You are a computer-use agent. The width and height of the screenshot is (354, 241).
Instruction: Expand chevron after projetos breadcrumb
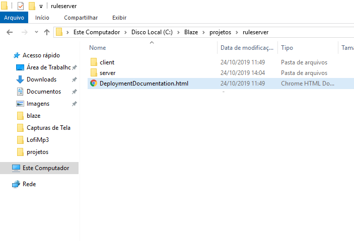pos(237,33)
